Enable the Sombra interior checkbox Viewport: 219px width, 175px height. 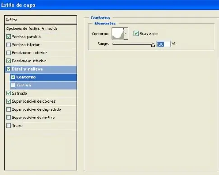pyautogui.click(x=9, y=45)
